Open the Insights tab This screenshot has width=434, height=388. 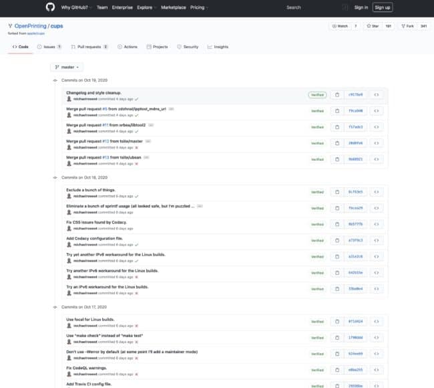(218, 47)
